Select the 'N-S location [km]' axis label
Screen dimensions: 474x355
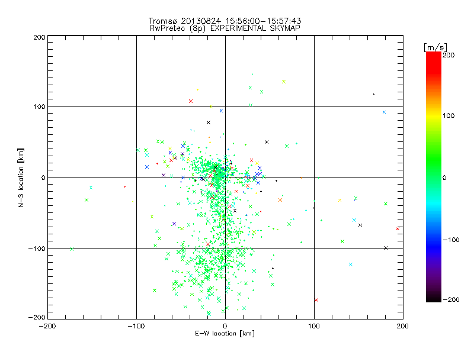(x=21, y=177)
